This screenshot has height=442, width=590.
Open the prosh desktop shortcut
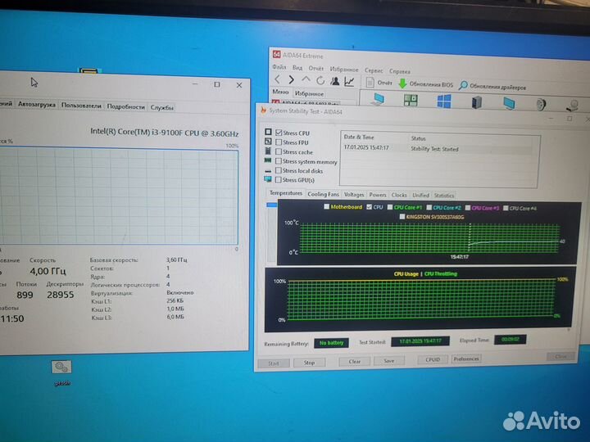click(x=61, y=368)
